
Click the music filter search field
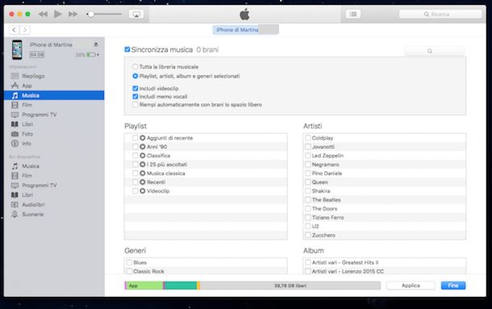click(x=435, y=51)
